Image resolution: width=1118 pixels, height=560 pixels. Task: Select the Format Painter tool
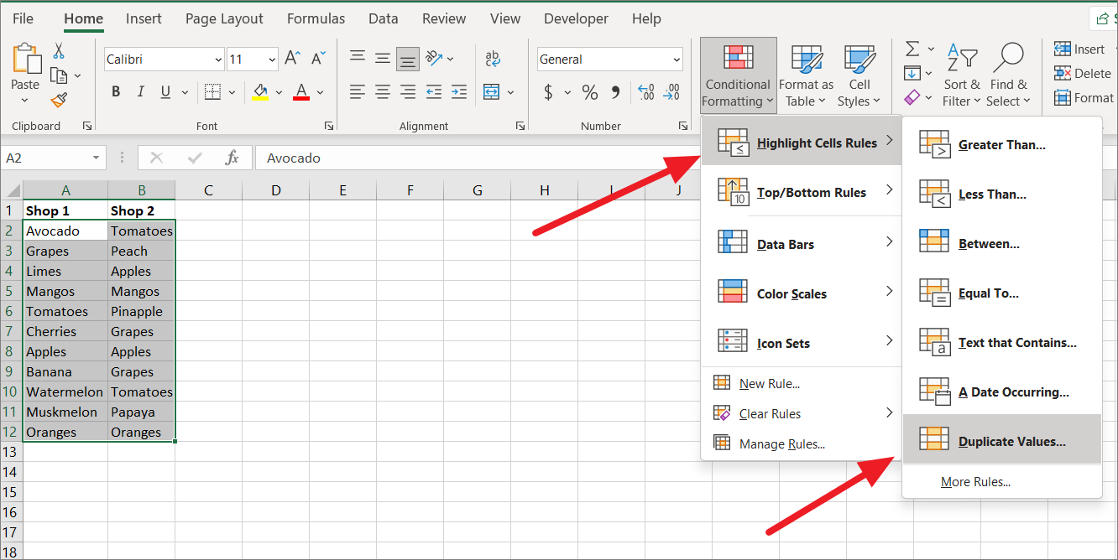coord(58,100)
